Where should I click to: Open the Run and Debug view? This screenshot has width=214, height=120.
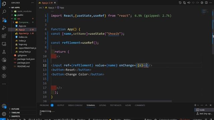coord(4,28)
